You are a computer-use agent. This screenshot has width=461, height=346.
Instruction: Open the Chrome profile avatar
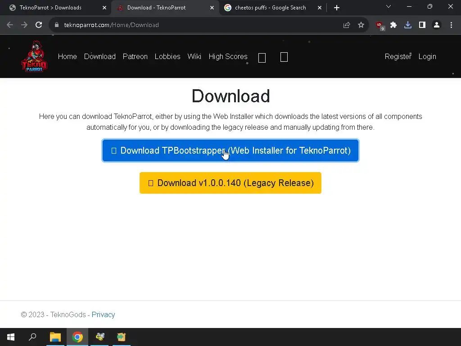pyautogui.click(x=437, y=25)
